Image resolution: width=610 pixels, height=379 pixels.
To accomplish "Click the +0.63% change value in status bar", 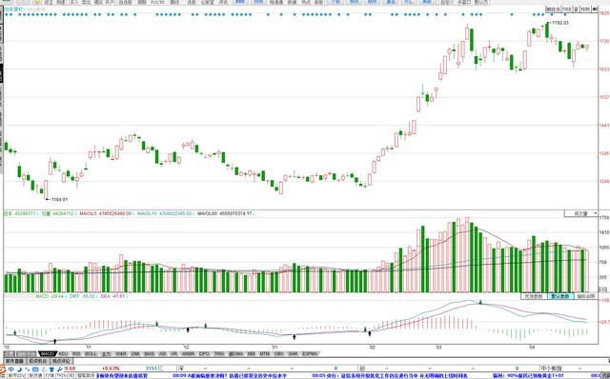I will (x=111, y=369).
